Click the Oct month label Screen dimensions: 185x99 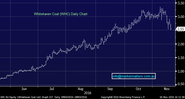138,89
